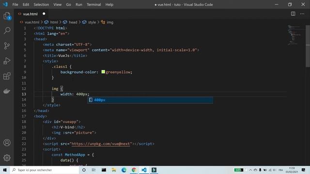
Task: Open File Explorer from the taskbar
Action: click(114, 170)
